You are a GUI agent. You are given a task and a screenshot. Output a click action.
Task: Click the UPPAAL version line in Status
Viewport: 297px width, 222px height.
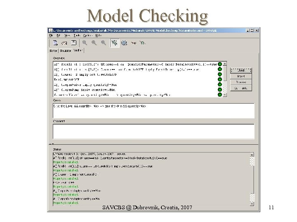[x=89, y=154]
